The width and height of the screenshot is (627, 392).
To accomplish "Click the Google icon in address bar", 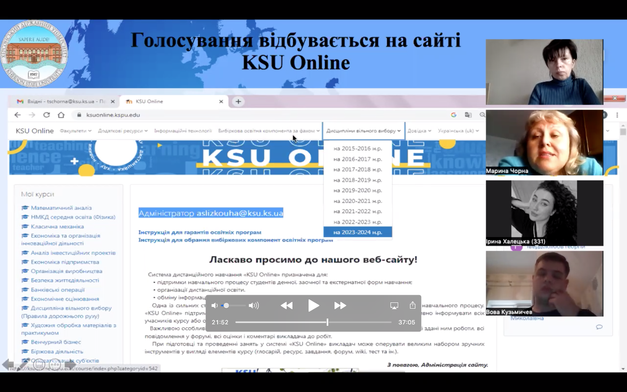I will pyautogui.click(x=454, y=115).
